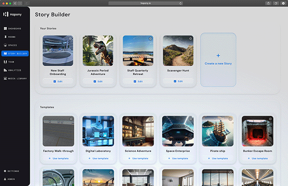Screen dimensions: 288x186
Task: Open options circle on Jurassic Period Adventure card
Action: (x=110, y=38)
